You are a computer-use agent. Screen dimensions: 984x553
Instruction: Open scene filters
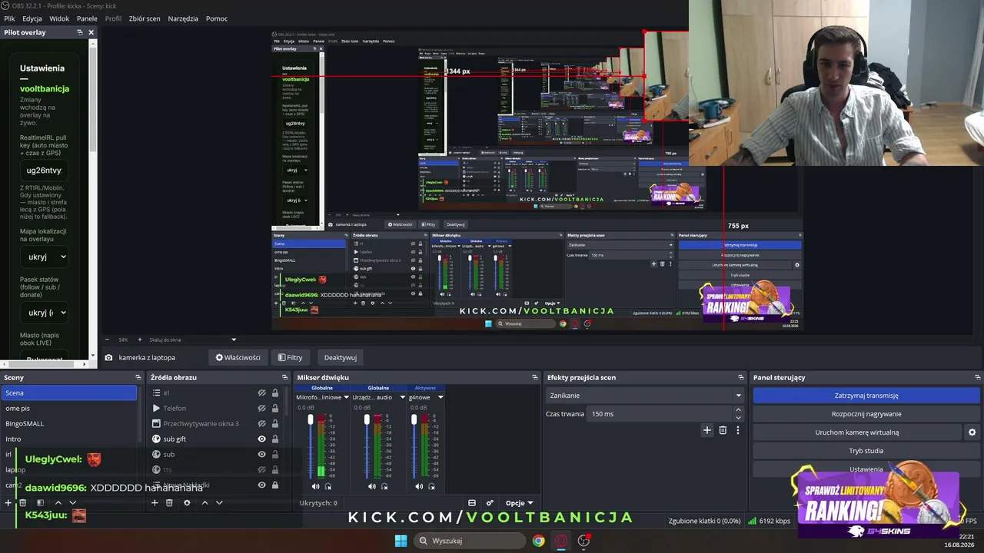coord(40,502)
